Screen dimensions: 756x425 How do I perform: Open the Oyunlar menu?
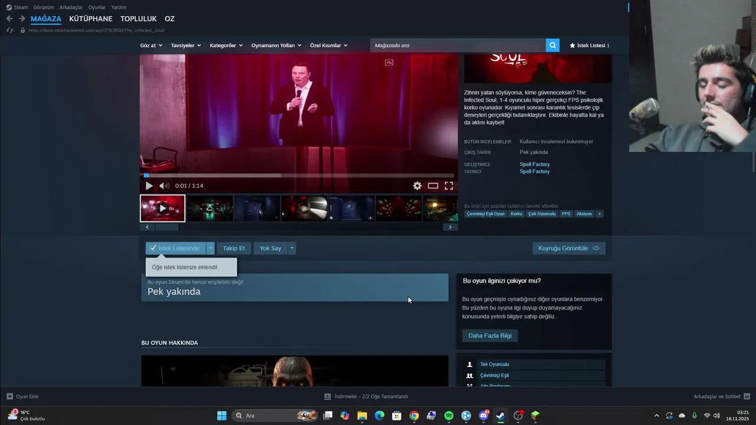97,7
